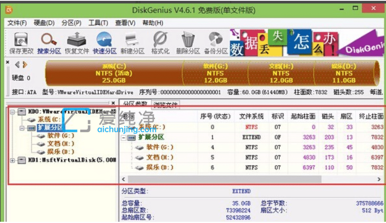This screenshot has height=223, width=386.
Task: Close the left tree panel
Action: point(113,103)
